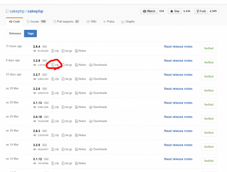Download the zip for tag 3.1.13

[x=55, y=107]
